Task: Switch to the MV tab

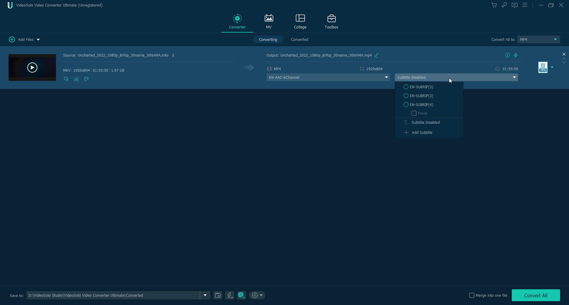Action: point(269,22)
